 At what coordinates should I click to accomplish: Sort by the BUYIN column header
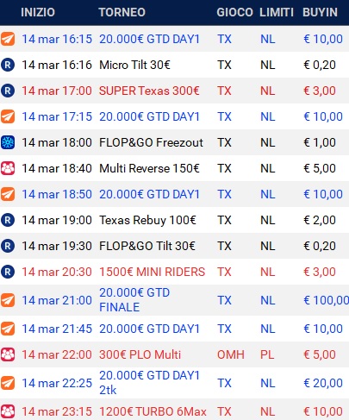[x=320, y=12]
